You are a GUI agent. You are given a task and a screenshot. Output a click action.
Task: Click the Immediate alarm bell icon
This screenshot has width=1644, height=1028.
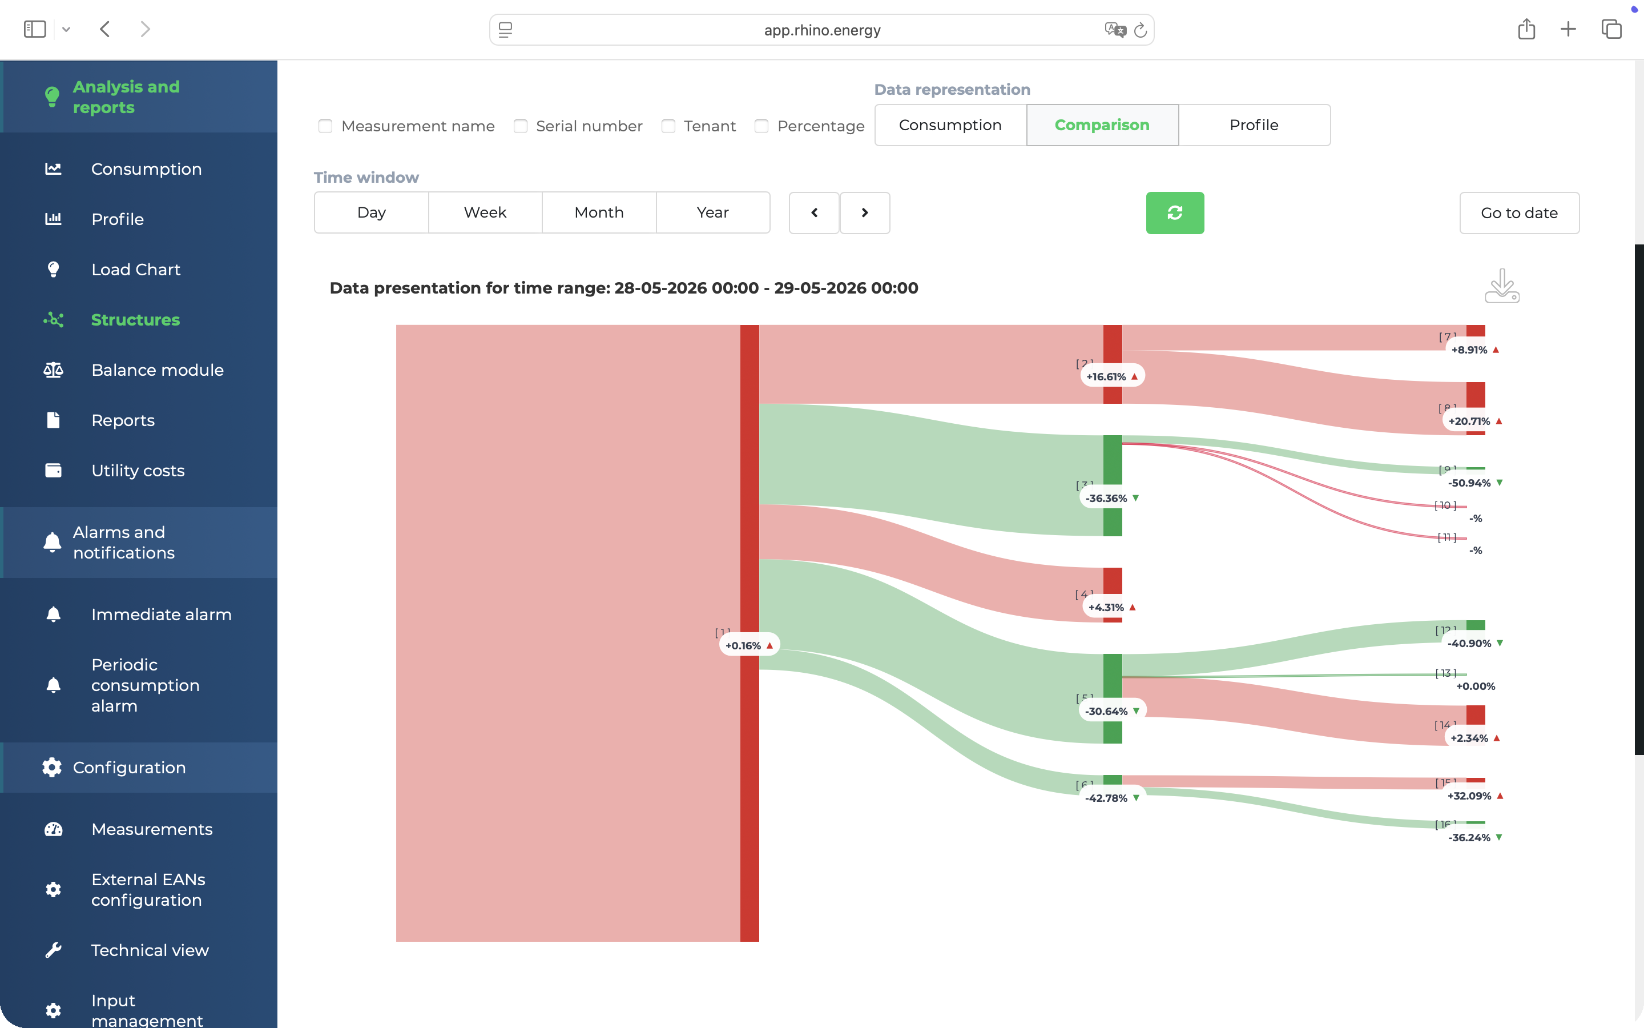point(53,615)
